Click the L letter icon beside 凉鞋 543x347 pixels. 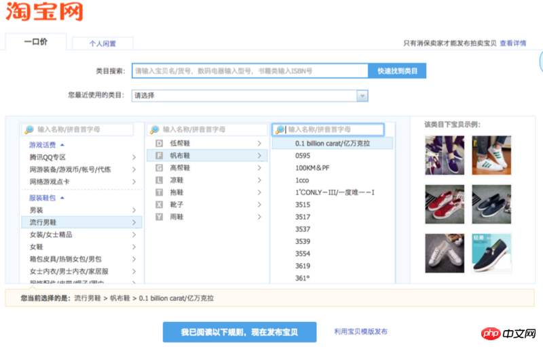coord(159,180)
